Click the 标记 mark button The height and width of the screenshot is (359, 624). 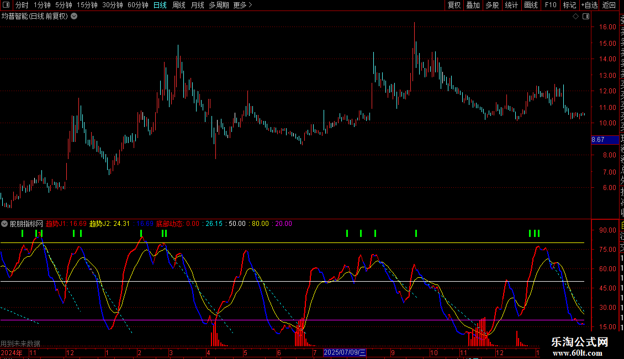569,5
